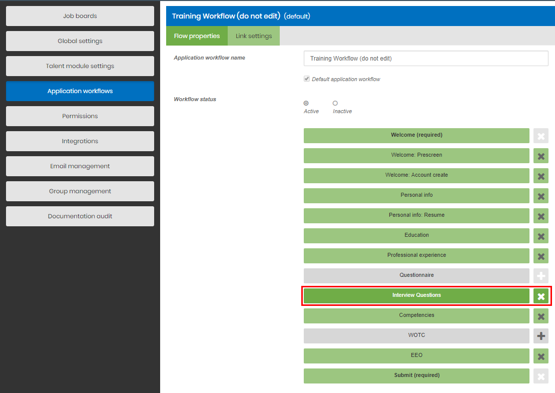Remove the Education step
555x393 pixels.
(x=540, y=236)
